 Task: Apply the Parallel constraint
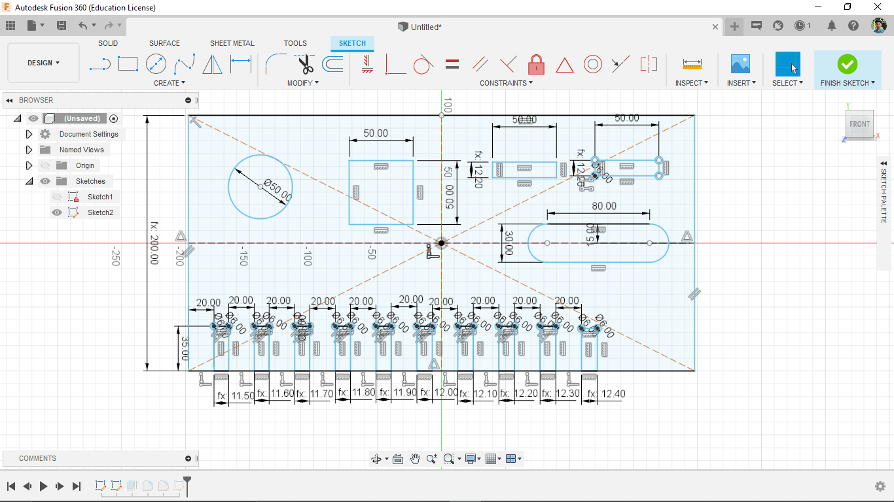480,64
